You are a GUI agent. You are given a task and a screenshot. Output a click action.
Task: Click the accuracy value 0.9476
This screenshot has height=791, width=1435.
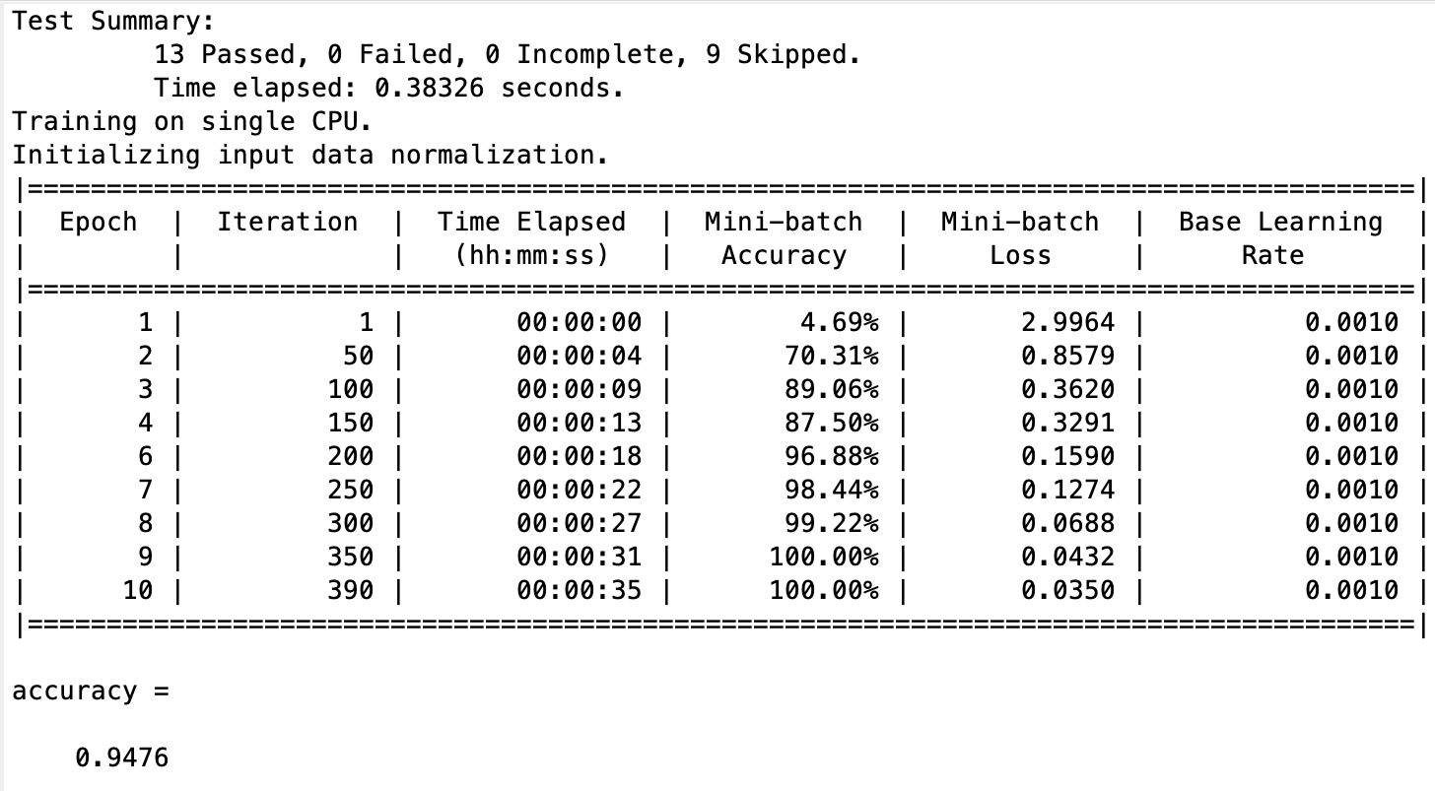point(122,758)
